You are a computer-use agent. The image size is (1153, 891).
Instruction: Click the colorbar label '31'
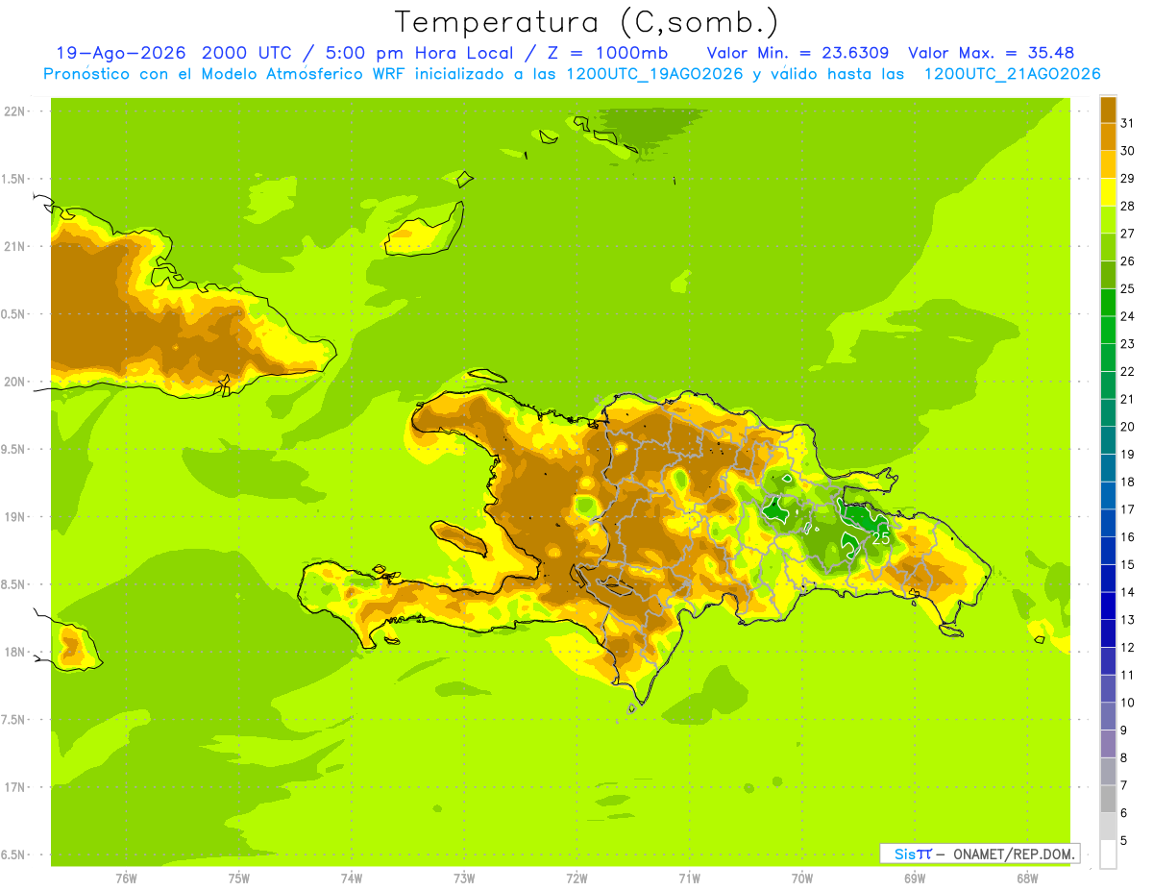[1128, 123]
